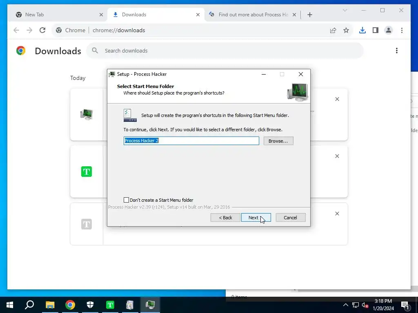
Task: Minimize the Chrome window
Action: [x=364, y=10]
